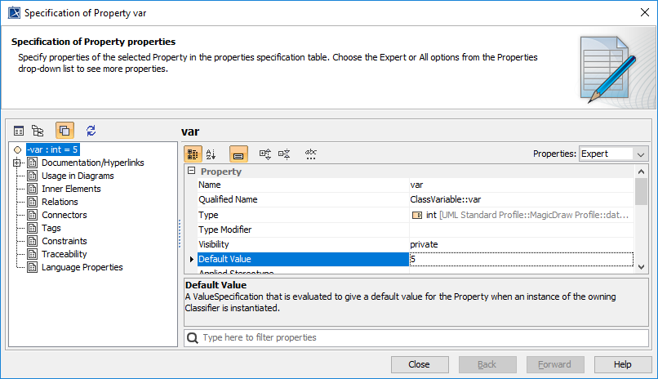
Task: Click the Alphabetical sort (A-Z) icon
Action: (211, 154)
